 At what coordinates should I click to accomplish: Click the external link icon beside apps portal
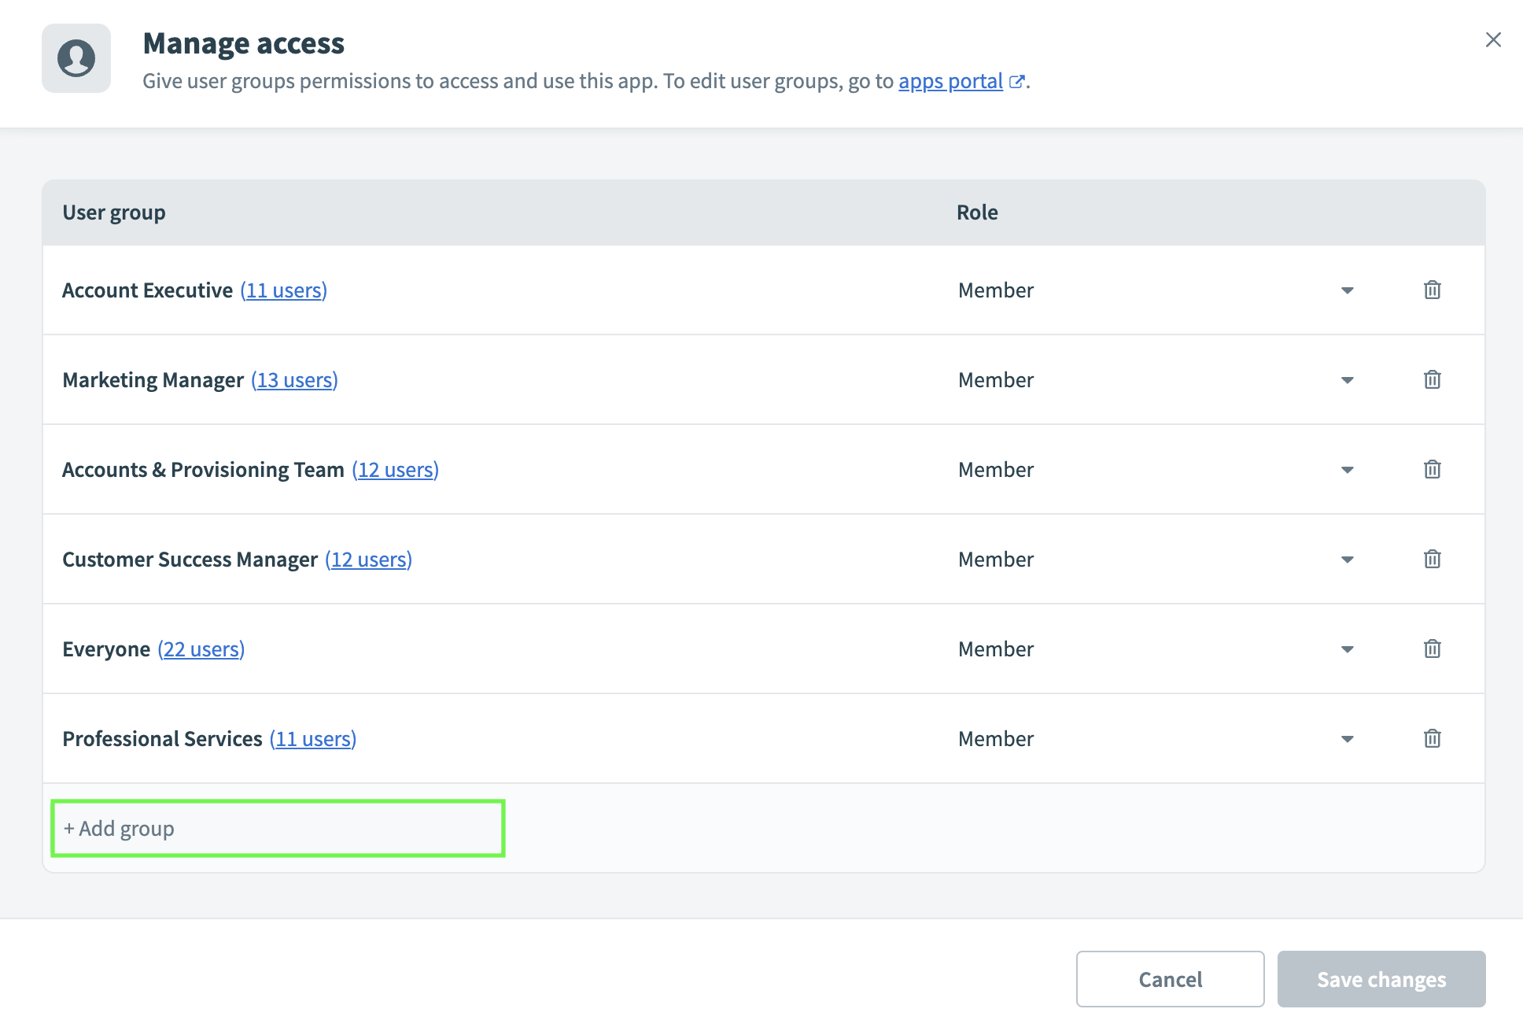1016,82
